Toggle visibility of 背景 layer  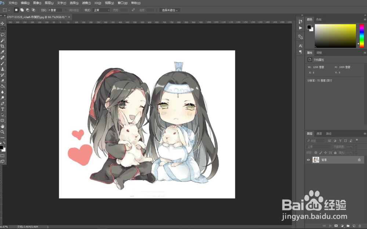308,160
